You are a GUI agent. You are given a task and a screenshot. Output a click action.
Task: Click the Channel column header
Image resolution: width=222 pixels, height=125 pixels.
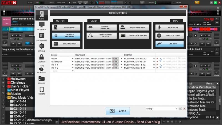[128, 55]
